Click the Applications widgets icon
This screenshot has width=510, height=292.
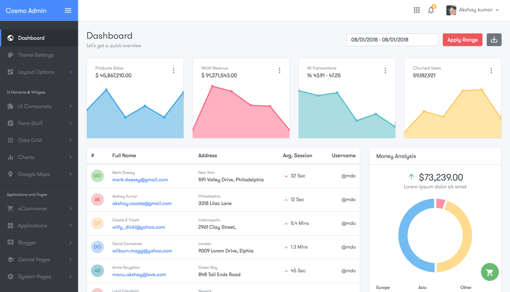(10, 226)
